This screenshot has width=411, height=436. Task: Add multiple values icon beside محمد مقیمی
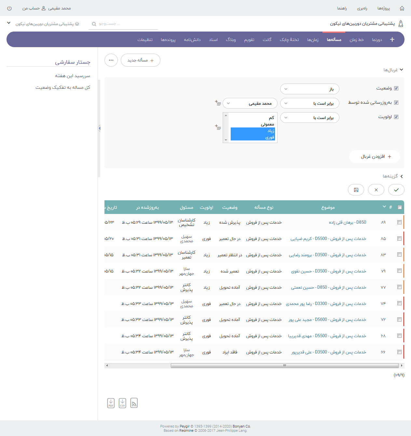tap(218, 103)
